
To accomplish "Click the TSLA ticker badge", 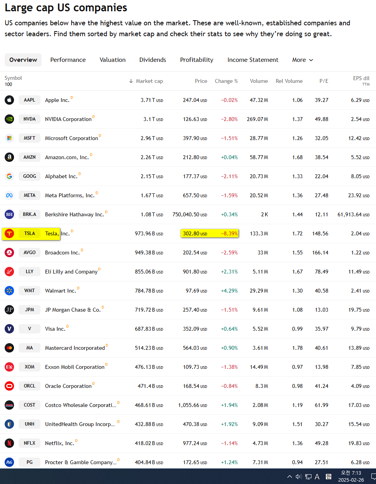I will pyautogui.click(x=30, y=233).
